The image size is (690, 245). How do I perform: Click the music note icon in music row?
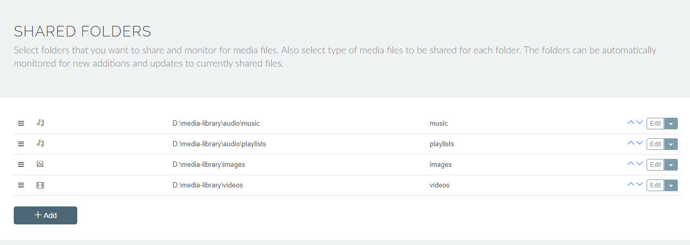[40, 123]
